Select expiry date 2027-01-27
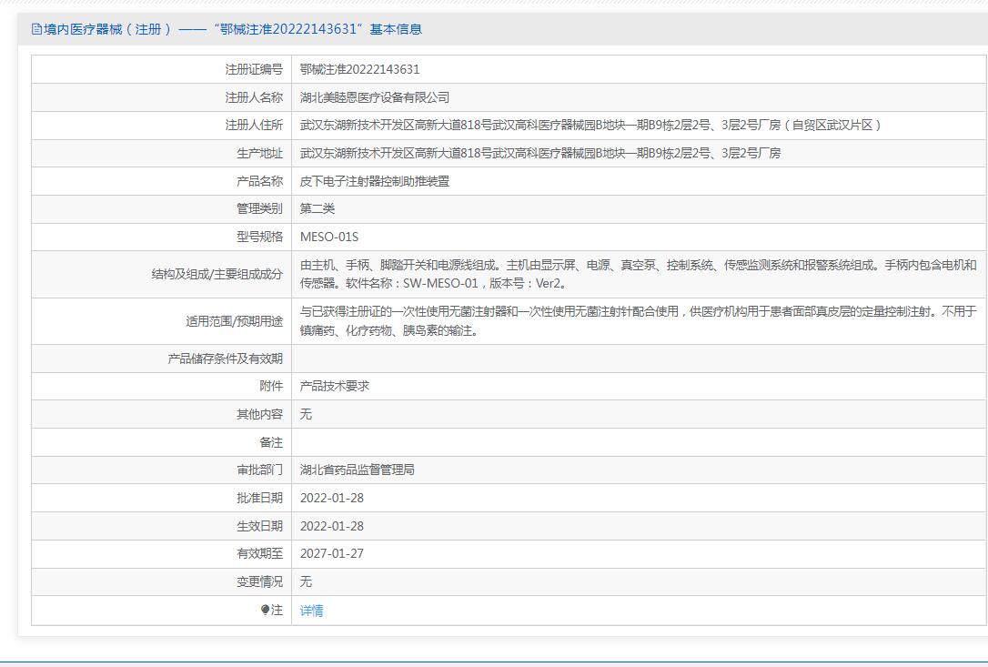988x667 pixels. [x=332, y=553]
